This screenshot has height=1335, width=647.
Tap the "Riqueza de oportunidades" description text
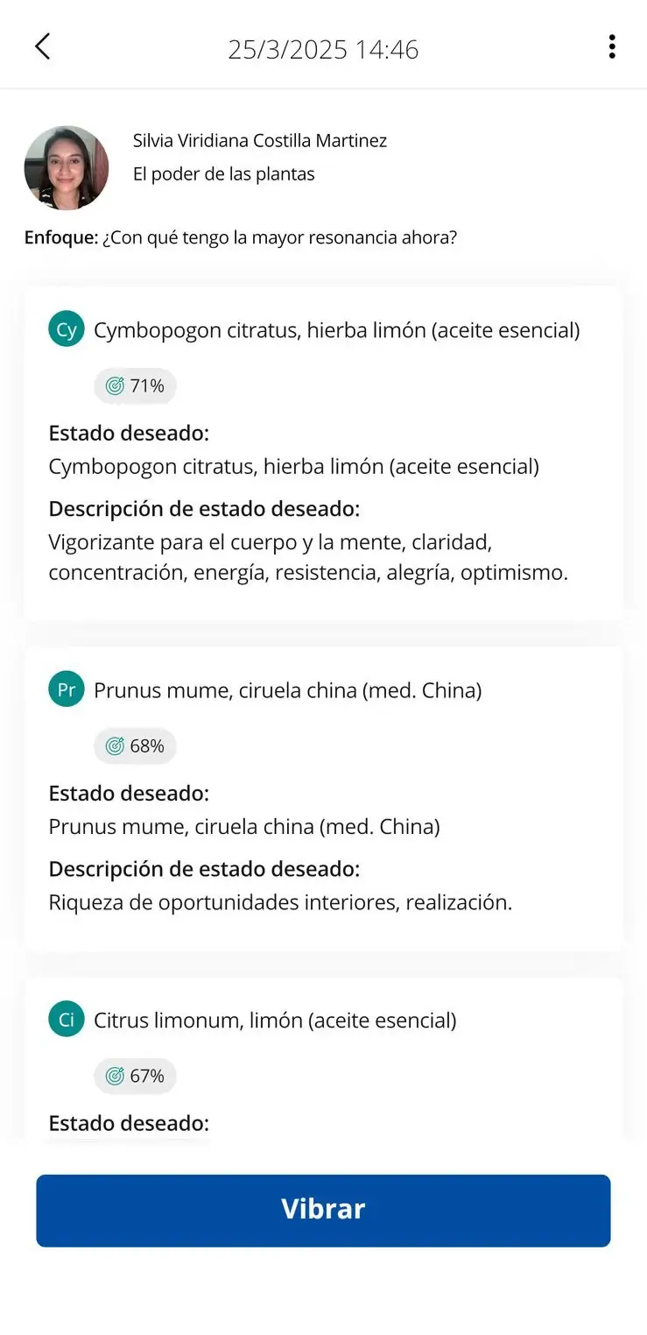280,902
